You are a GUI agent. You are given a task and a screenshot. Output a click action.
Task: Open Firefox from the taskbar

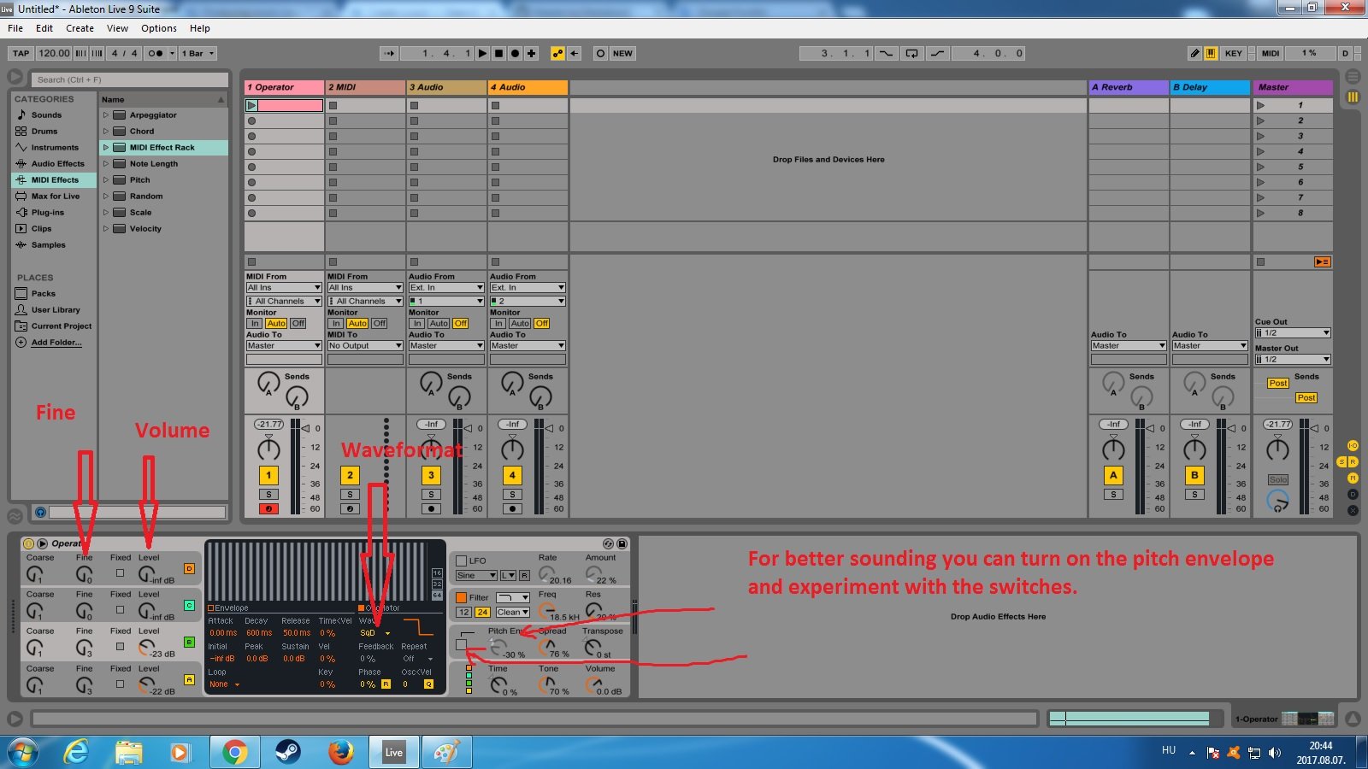tap(340, 752)
